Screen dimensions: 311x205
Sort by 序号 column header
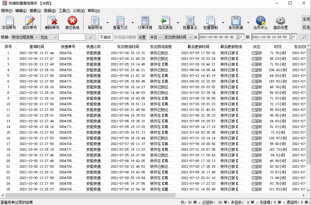point(8,47)
